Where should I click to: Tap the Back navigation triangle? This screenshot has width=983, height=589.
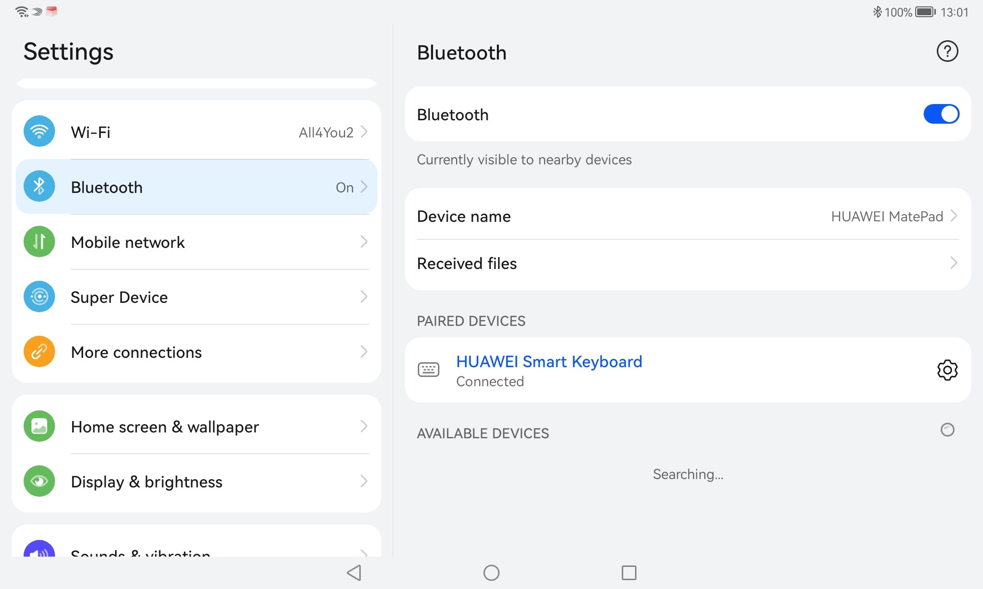pos(354,572)
